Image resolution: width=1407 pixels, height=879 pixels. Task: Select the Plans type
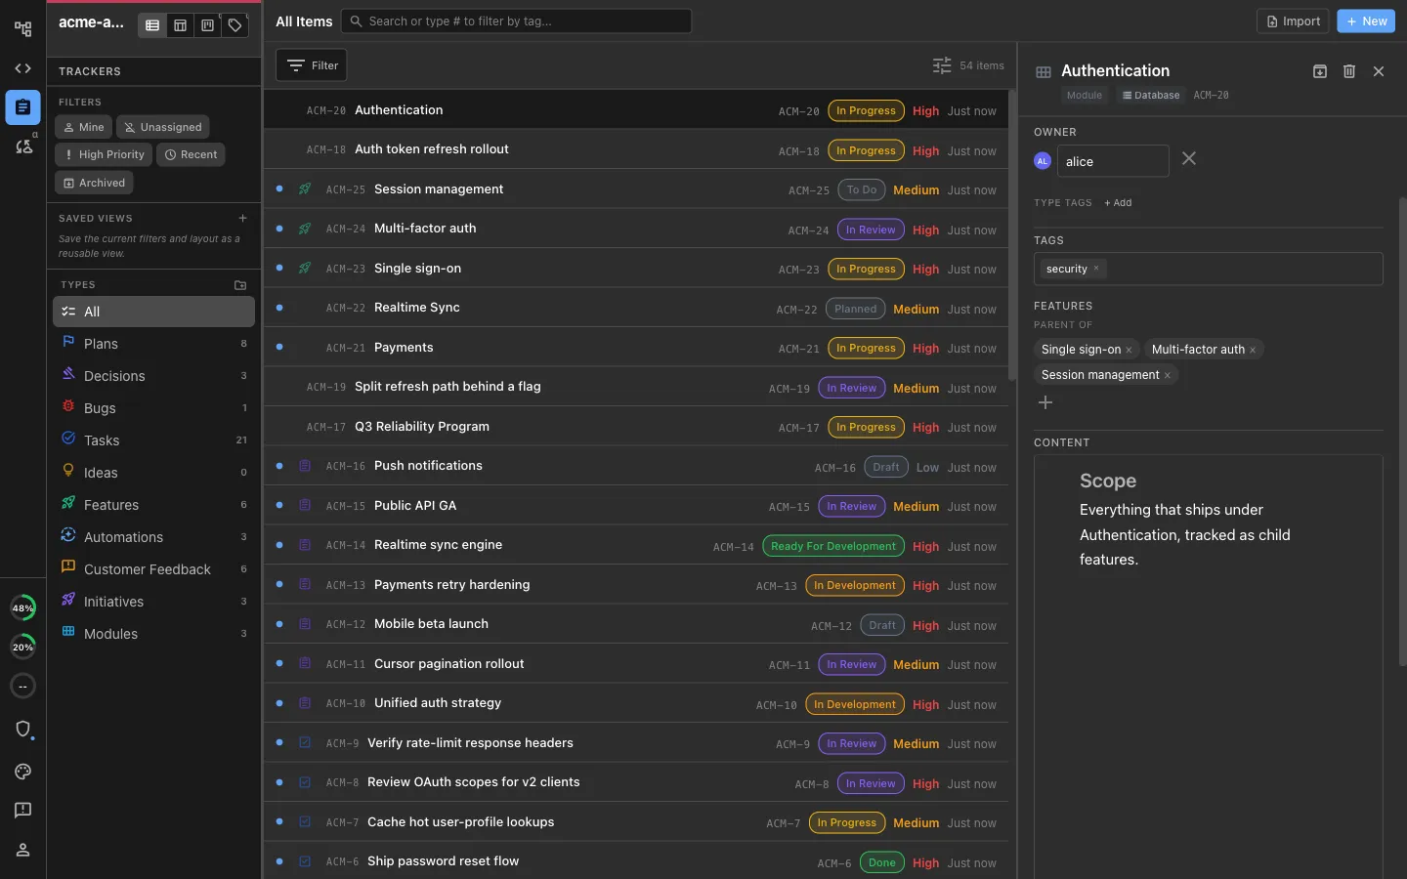click(153, 344)
